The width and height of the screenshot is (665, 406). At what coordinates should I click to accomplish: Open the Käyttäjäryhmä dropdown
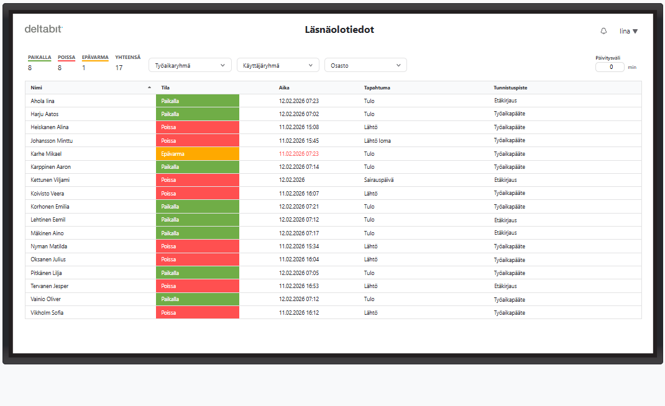click(x=278, y=65)
